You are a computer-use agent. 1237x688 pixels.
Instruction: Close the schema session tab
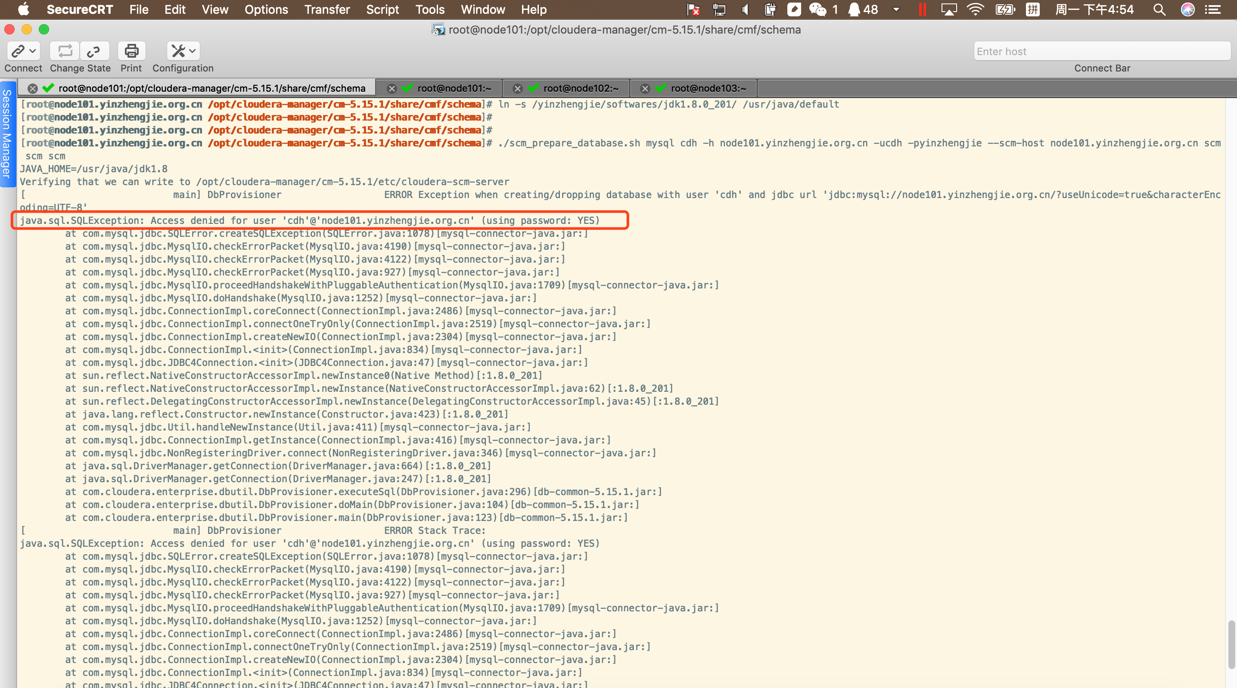click(33, 88)
